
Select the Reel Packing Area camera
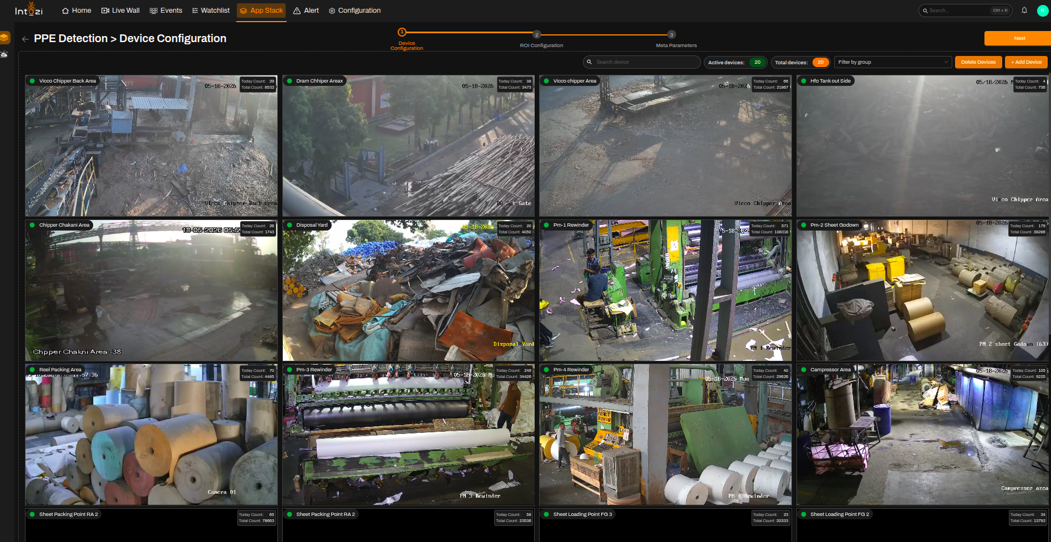[151, 434]
